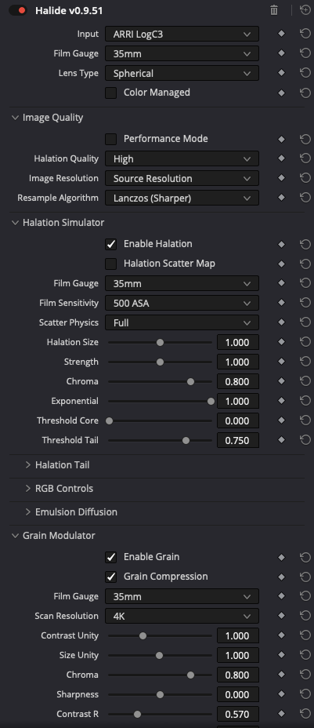Image resolution: width=314 pixels, height=728 pixels.
Task: Add keyframe for Scatter Physics
Action: coord(281,322)
